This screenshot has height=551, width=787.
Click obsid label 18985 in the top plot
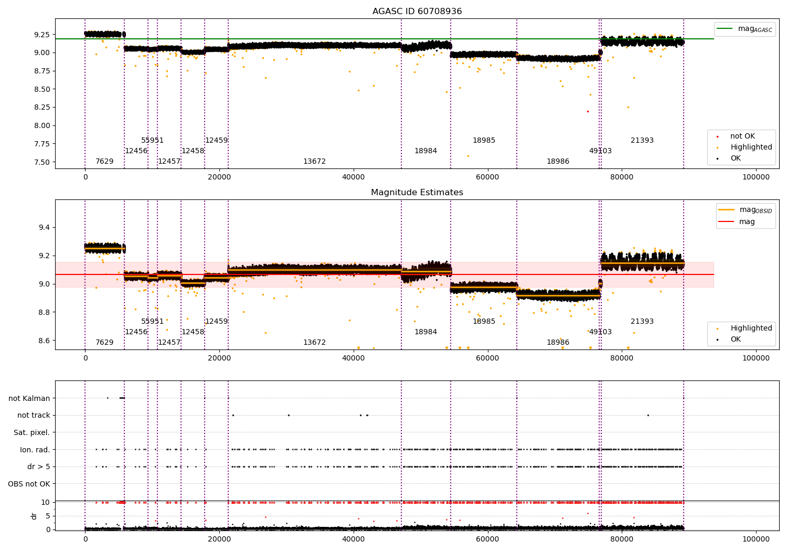[484, 141]
